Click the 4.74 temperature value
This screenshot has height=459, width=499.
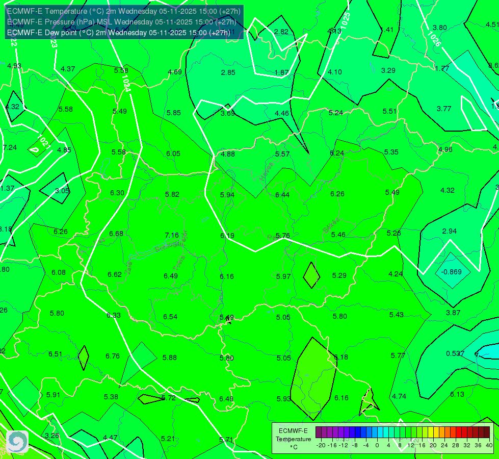point(399,396)
